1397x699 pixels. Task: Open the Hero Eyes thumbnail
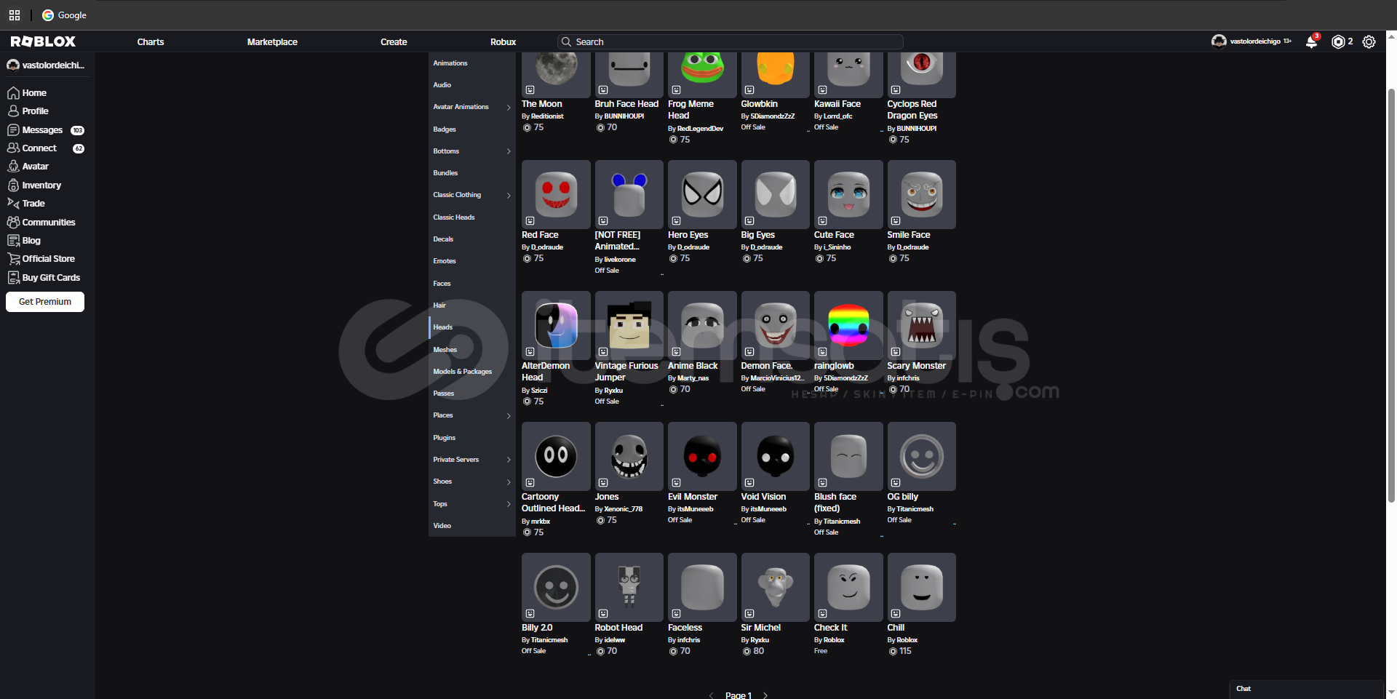702,194
